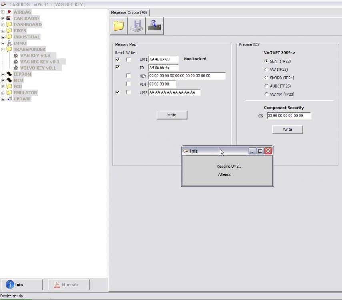Click the open file folder toolbar icon
342x300 pixels.
[119, 26]
